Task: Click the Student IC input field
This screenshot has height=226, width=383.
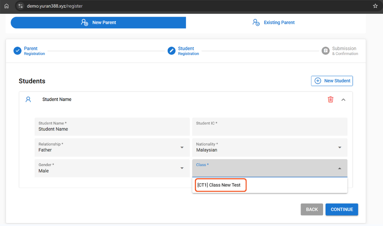Action: tap(269, 127)
